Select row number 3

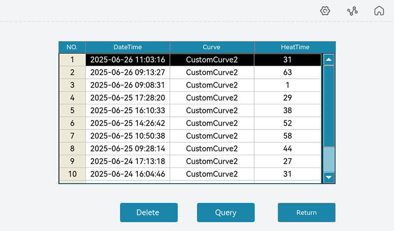pyautogui.click(x=72, y=85)
